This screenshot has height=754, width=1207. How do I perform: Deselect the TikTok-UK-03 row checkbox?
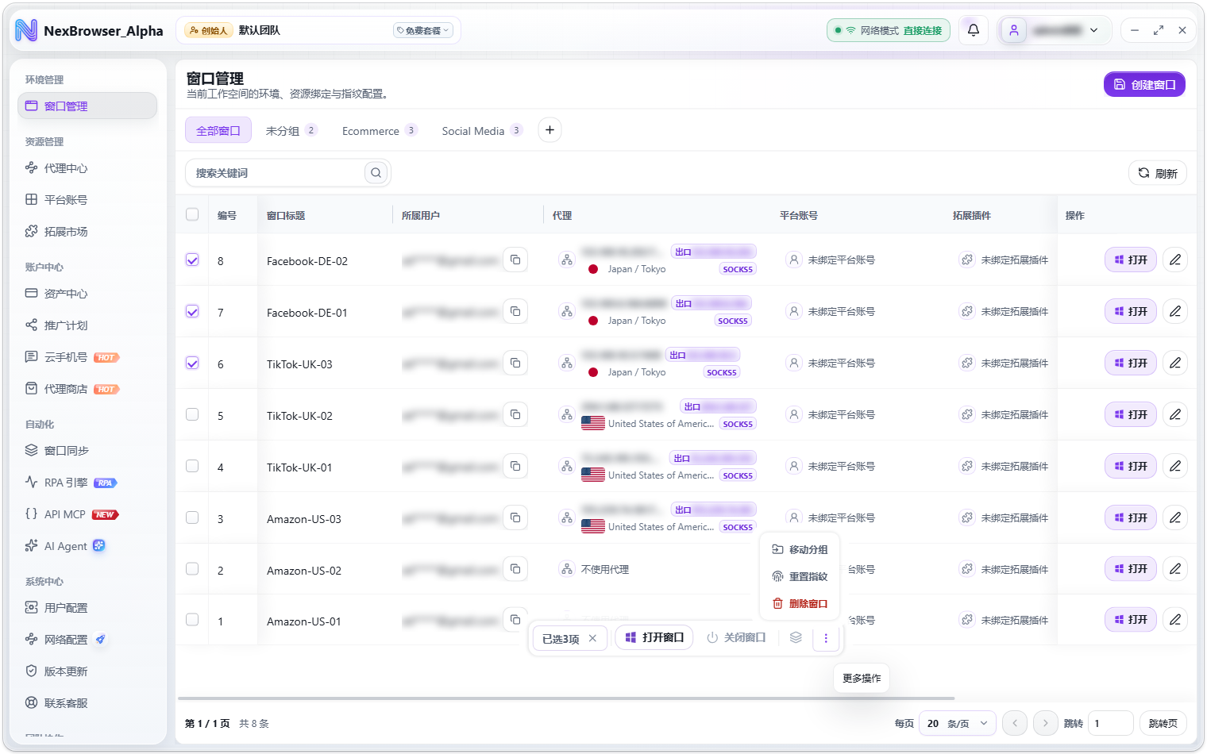pyautogui.click(x=192, y=364)
